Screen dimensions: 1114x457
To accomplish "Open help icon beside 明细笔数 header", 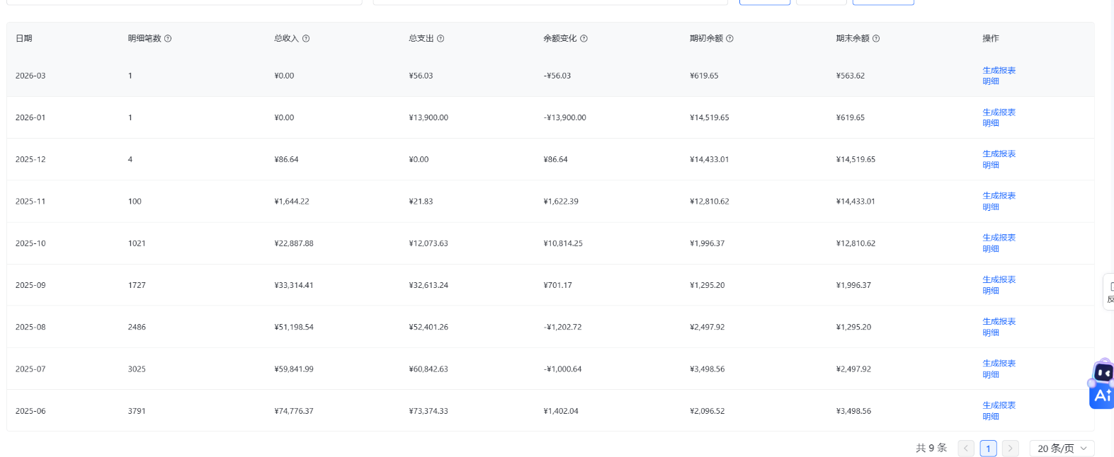I will tap(168, 39).
